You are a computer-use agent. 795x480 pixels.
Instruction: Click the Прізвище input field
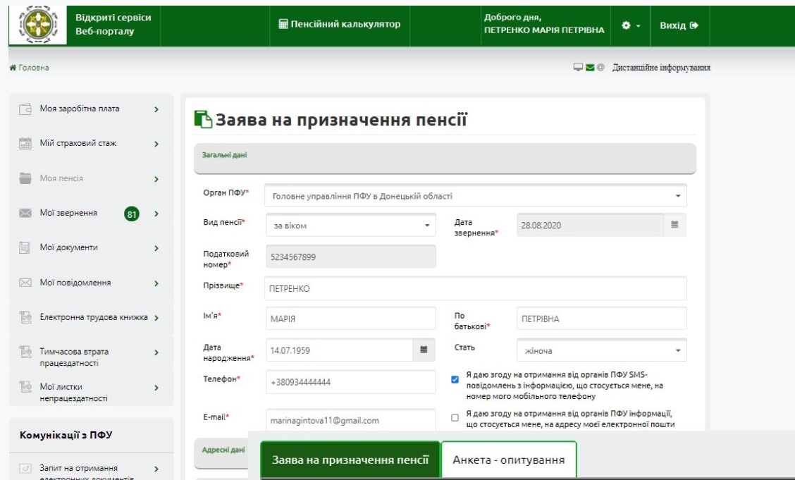(x=476, y=288)
